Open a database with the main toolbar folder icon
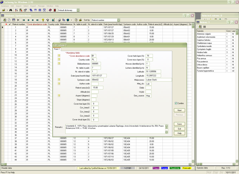Screen dimensions: 239x174 click(x=4, y=10)
